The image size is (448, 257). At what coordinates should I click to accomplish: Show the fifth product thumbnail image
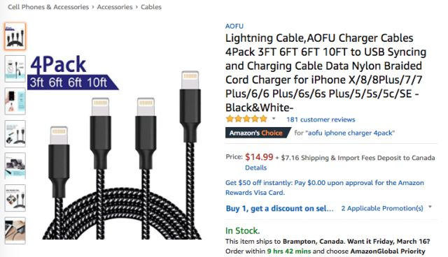(15, 166)
